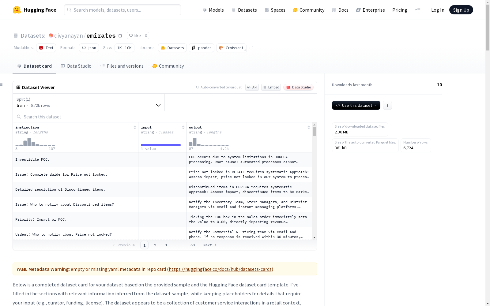
Task: Click the API button in Dataset Viewer
Action: [252, 87]
